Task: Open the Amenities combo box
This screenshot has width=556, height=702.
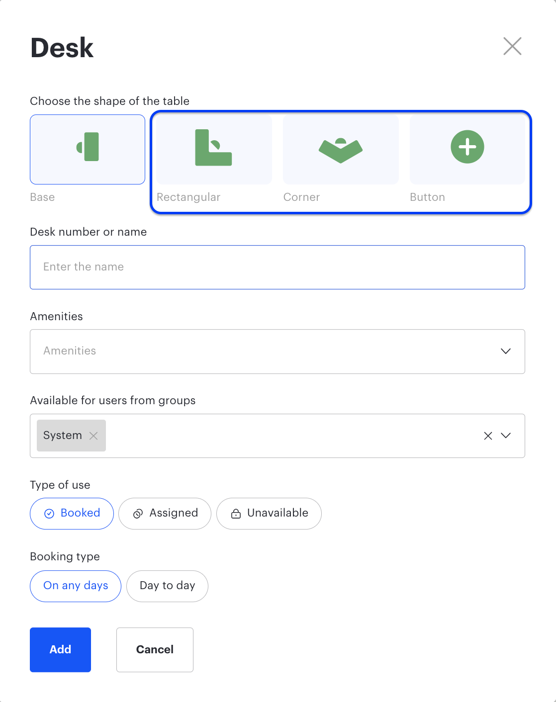Action: point(278,351)
